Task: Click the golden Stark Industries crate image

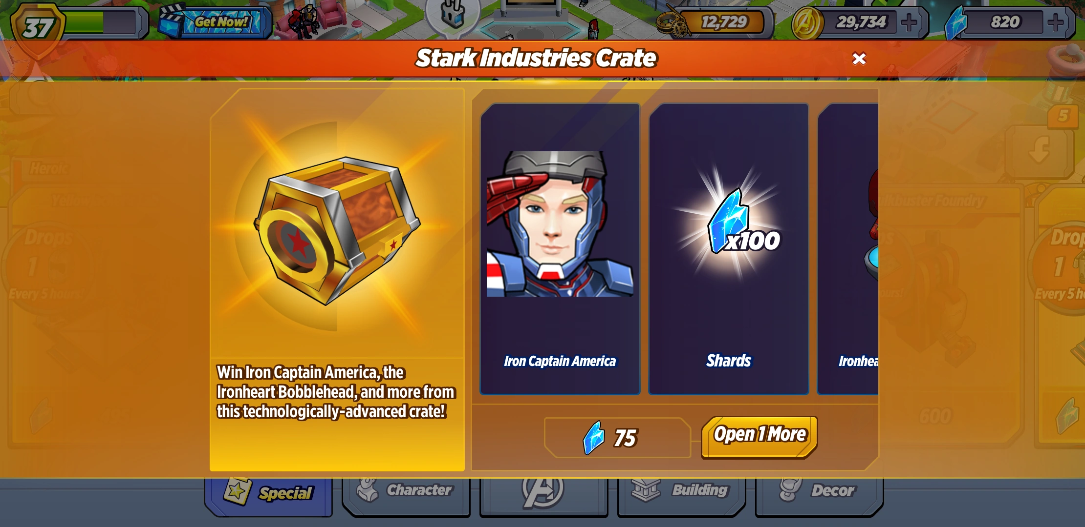Action: pos(337,230)
